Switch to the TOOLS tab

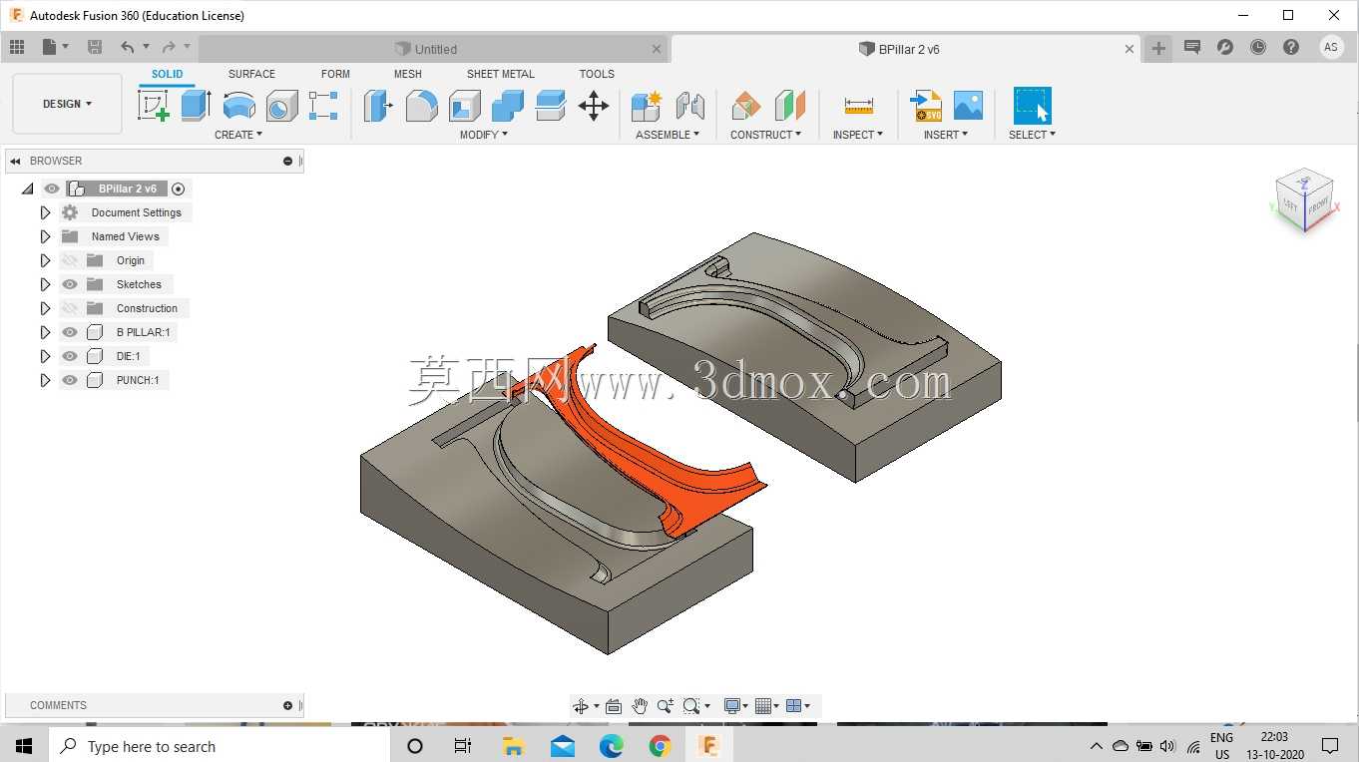click(x=597, y=74)
